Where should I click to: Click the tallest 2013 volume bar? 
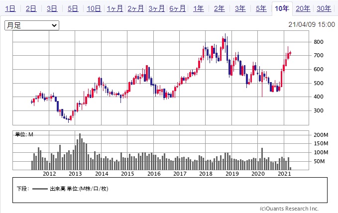(x=80, y=152)
